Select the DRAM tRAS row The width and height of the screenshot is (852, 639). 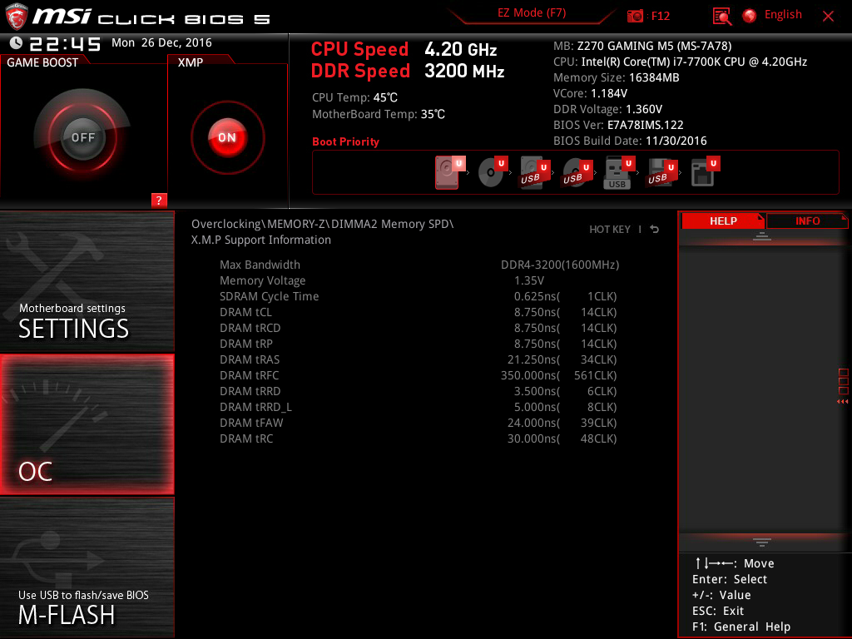pos(419,359)
